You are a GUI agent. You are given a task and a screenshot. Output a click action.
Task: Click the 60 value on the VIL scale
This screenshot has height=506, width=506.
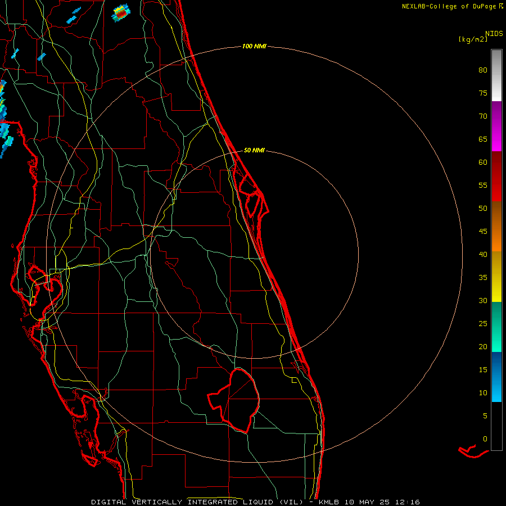(483, 162)
